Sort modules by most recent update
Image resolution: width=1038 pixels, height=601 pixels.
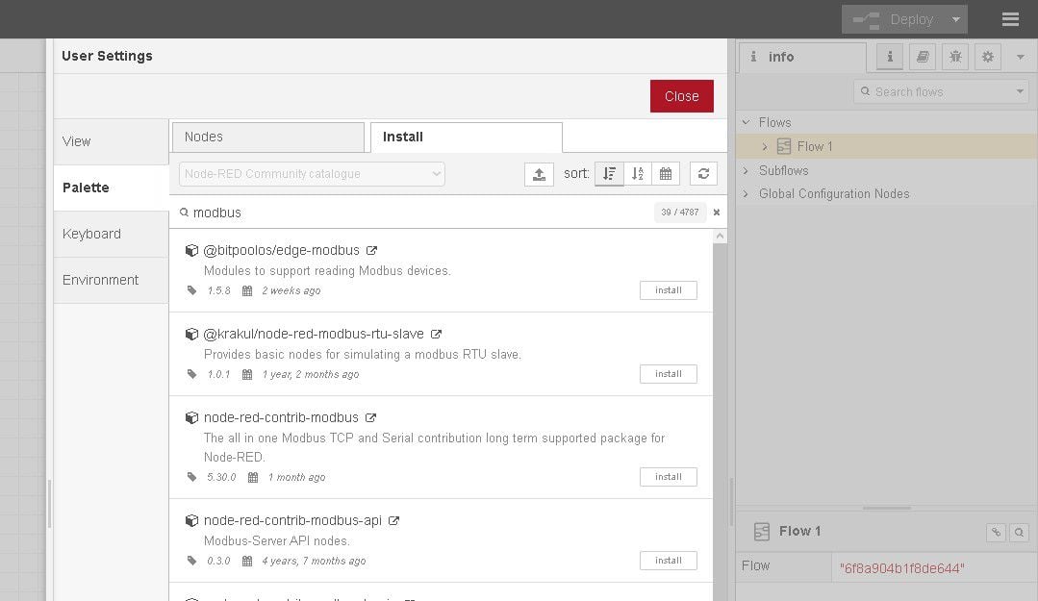coord(665,174)
